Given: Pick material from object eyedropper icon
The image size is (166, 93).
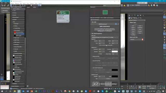Looking at the screenshot, I should (x=13, y=5).
